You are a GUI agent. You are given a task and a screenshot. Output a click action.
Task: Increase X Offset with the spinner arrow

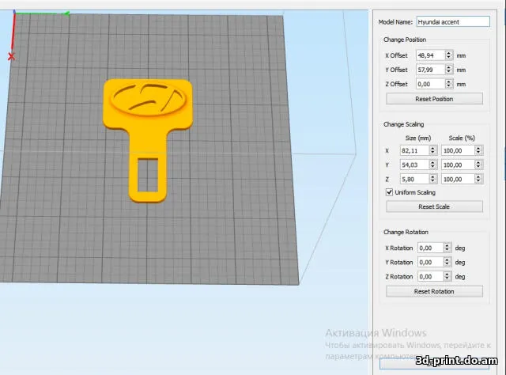tap(448, 53)
